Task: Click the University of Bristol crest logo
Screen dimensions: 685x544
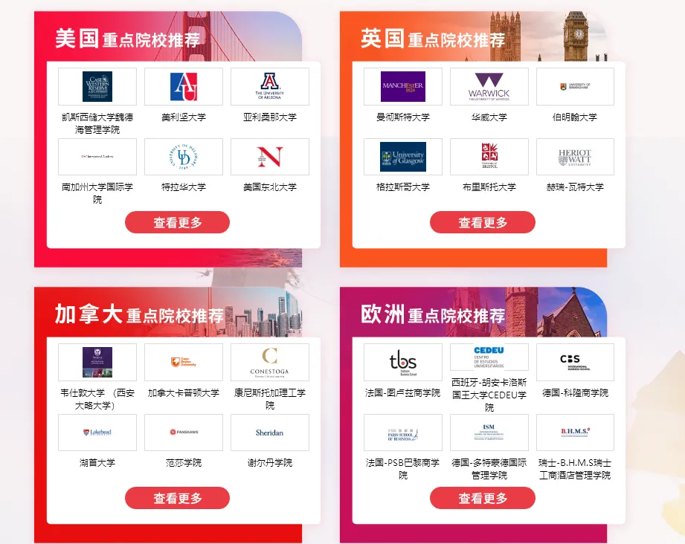Action: 489,157
